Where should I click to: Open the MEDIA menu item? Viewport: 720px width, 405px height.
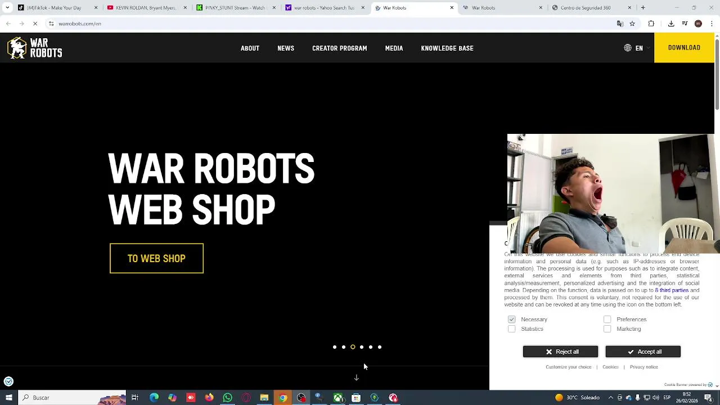394,48
